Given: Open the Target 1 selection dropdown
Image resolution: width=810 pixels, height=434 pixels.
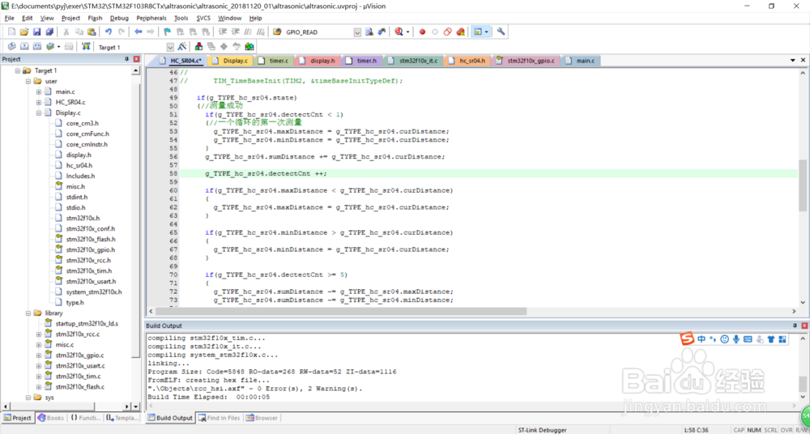Looking at the screenshot, I should pos(170,47).
